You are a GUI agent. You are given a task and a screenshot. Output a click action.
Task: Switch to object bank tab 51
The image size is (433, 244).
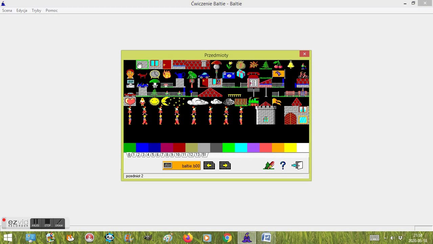[x=204, y=155]
